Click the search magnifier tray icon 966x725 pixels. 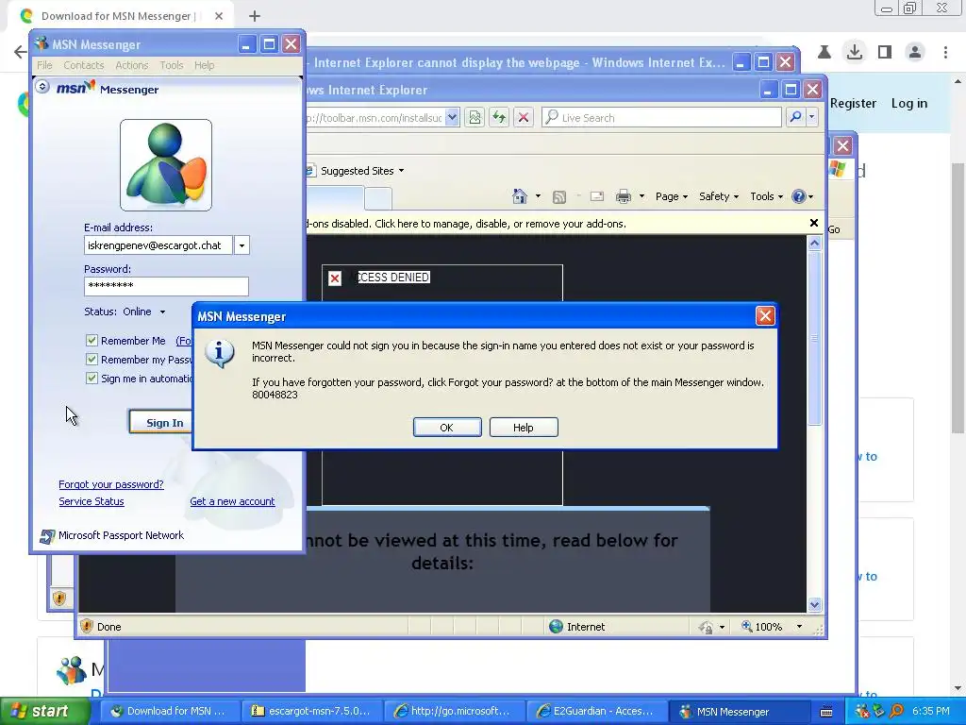click(x=896, y=711)
